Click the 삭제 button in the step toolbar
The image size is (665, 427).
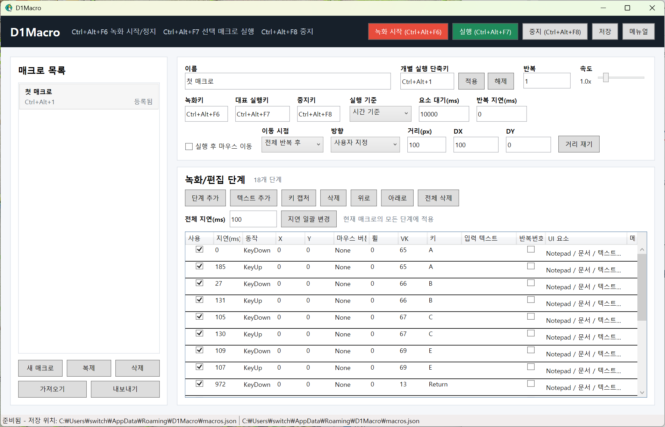point(334,198)
